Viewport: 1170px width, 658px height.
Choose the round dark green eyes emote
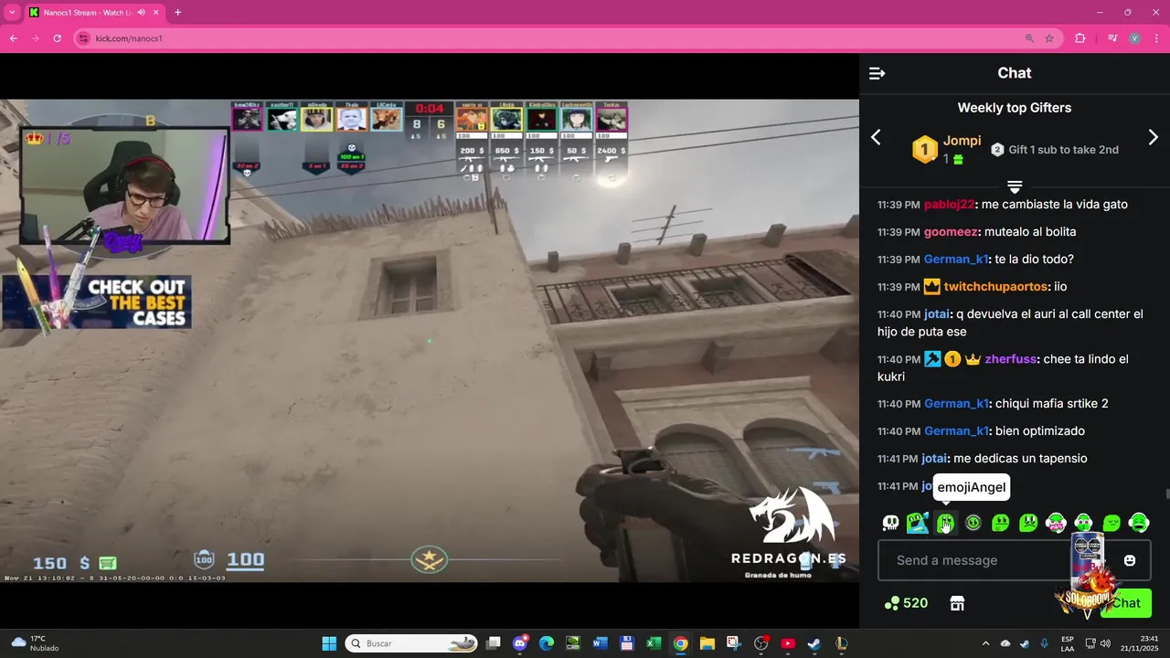pyautogui.click(x=973, y=523)
